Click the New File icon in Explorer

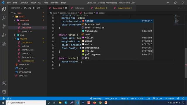(x=25, y=8)
